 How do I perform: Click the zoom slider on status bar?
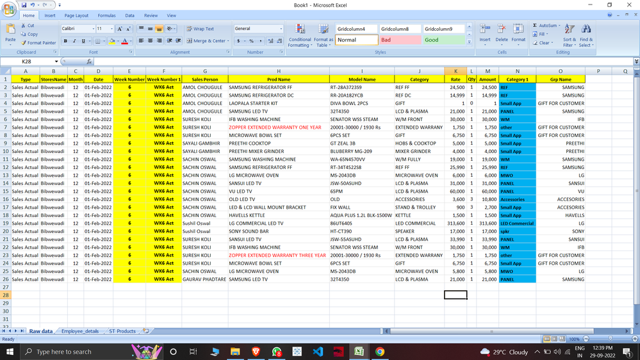(x=610, y=339)
